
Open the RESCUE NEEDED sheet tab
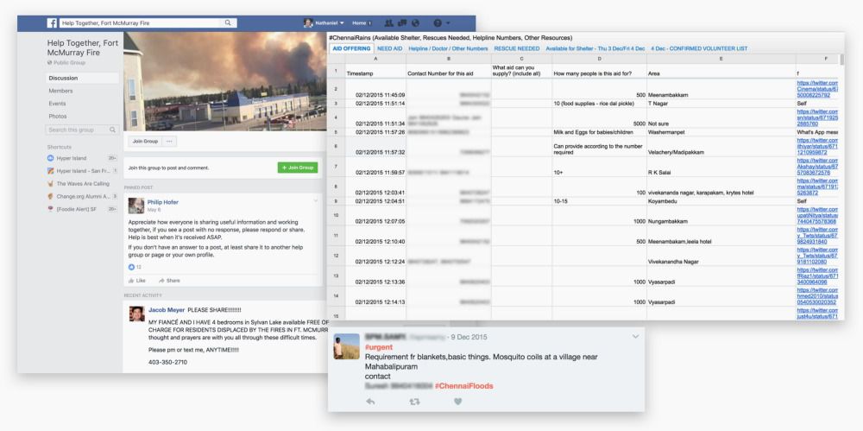pyautogui.click(x=517, y=48)
